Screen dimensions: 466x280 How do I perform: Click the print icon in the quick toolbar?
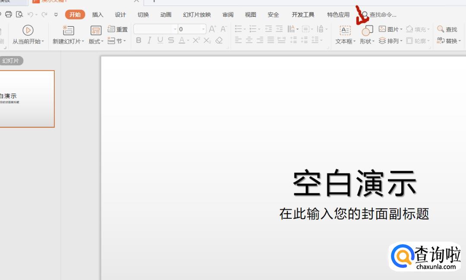pyautogui.click(x=9, y=14)
